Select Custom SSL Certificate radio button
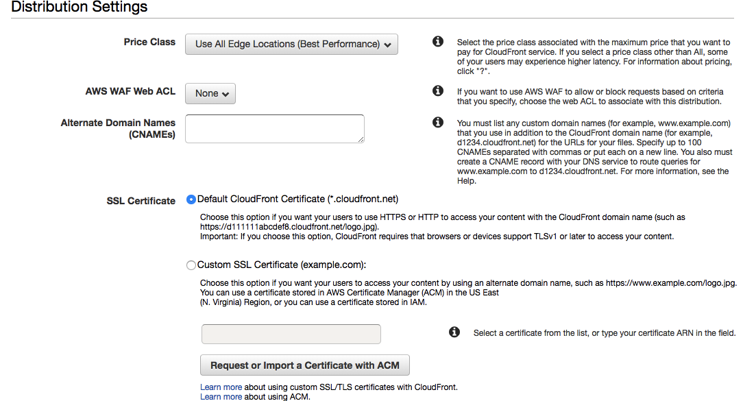This screenshot has height=401, width=743. coord(191,265)
